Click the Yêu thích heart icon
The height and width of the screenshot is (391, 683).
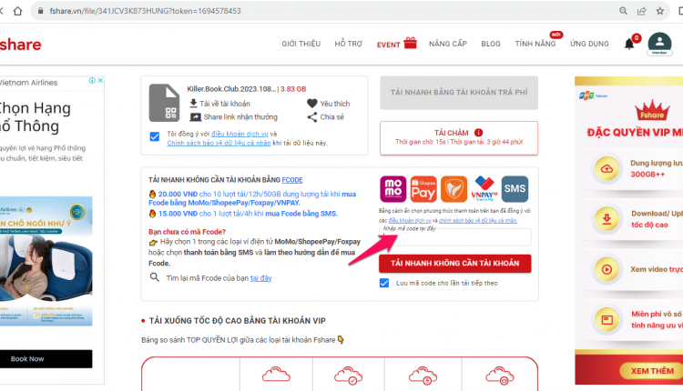pos(311,104)
